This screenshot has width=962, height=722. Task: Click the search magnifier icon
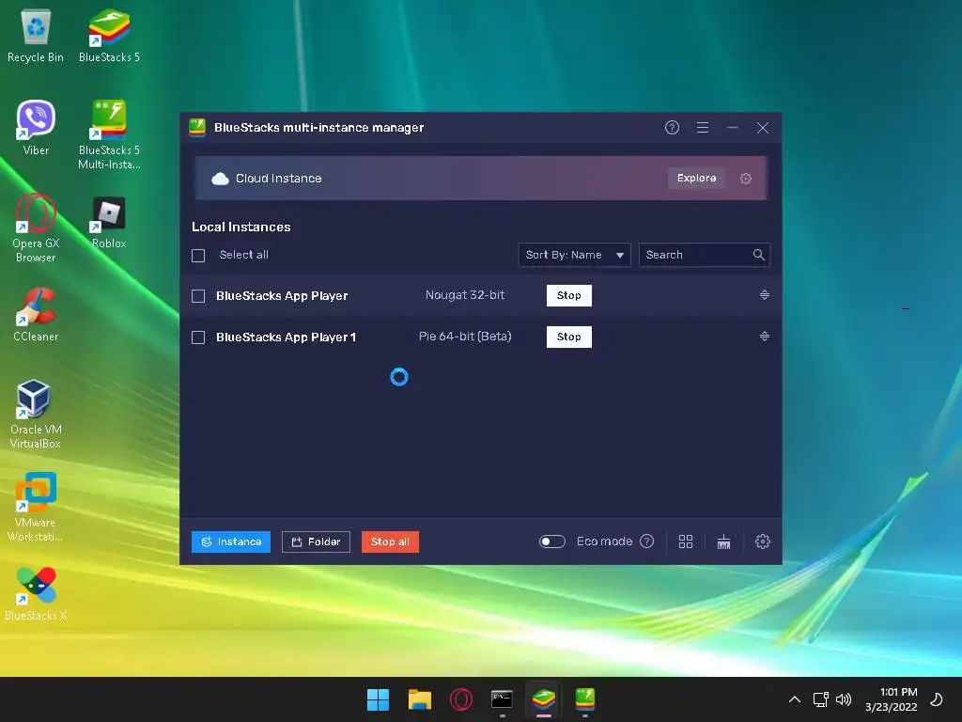click(759, 255)
